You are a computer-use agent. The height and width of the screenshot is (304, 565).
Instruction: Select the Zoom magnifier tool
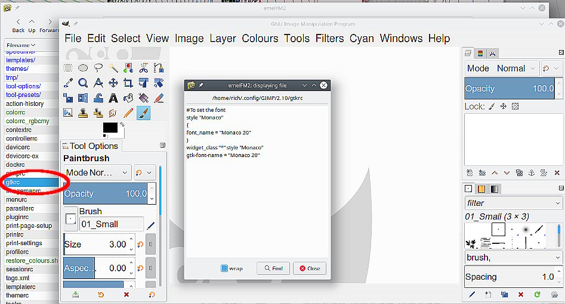click(83, 83)
